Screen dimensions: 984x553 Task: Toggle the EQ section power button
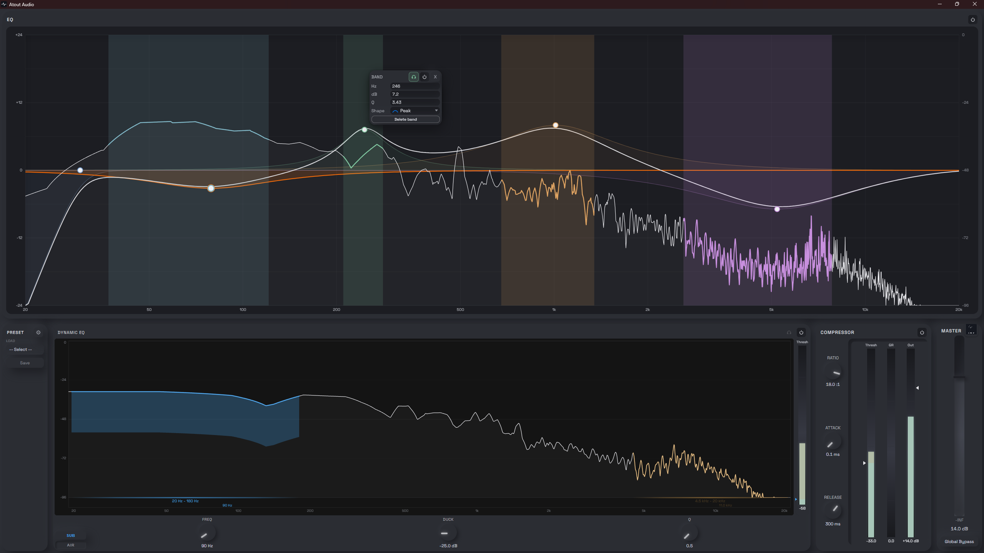972,20
